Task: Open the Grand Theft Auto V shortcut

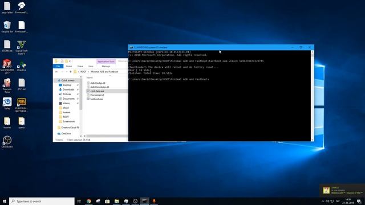Action: click(22, 47)
